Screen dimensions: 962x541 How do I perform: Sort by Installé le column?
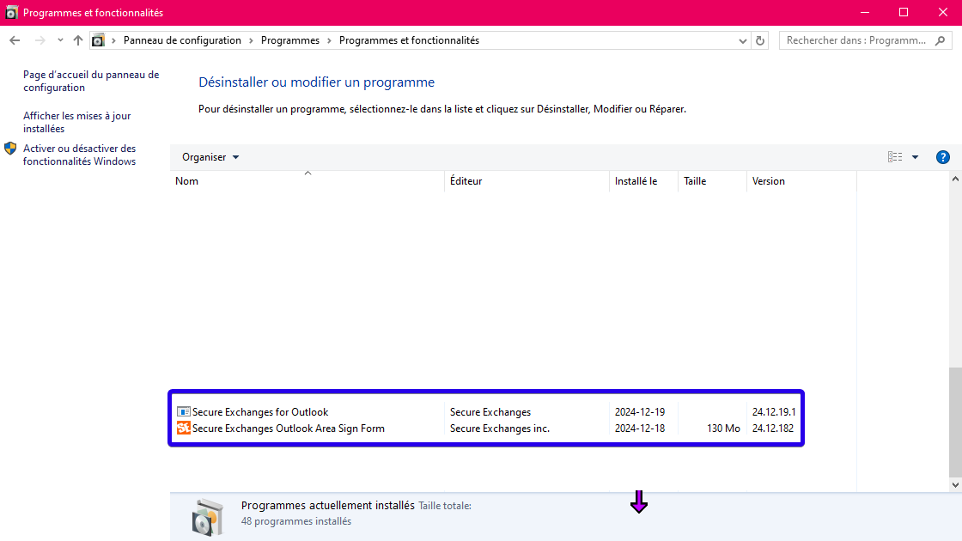[x=643, y=181]
